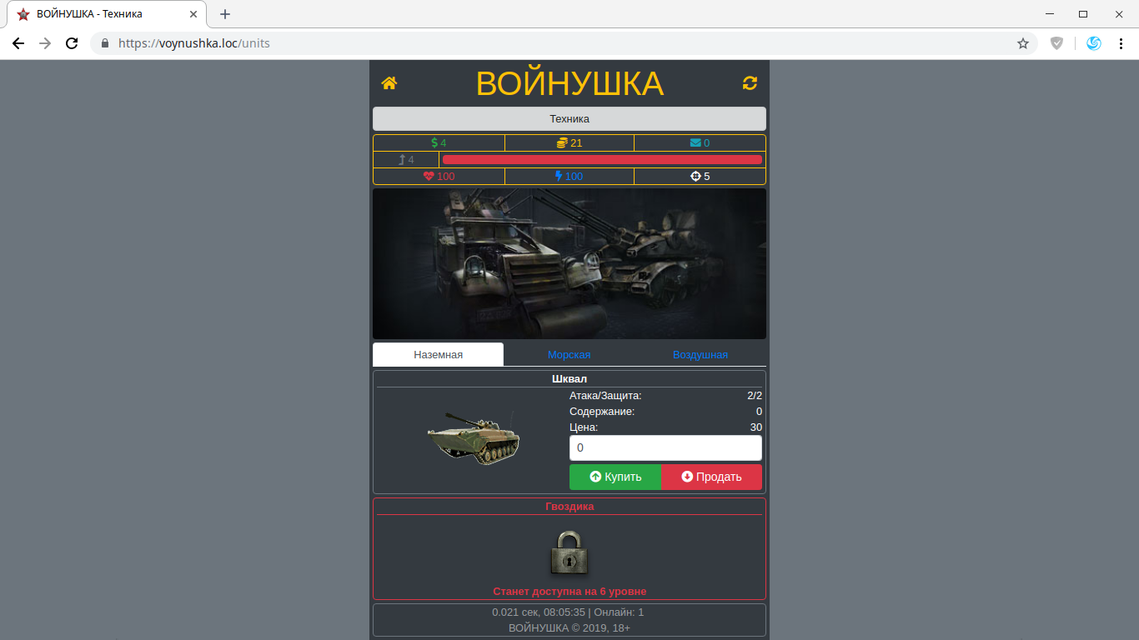Open the mail envelope messages stat

(700, 143)
